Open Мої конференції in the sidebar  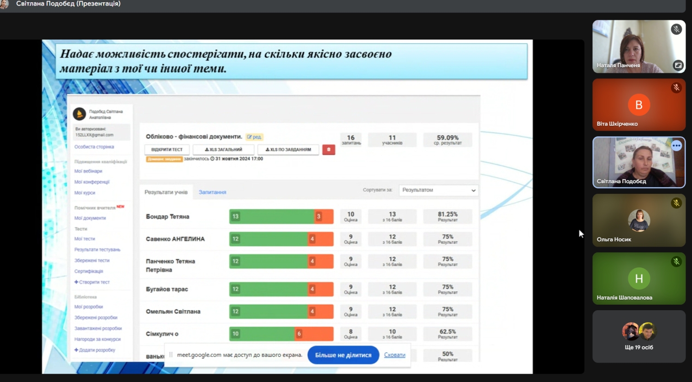pos(92,182)
